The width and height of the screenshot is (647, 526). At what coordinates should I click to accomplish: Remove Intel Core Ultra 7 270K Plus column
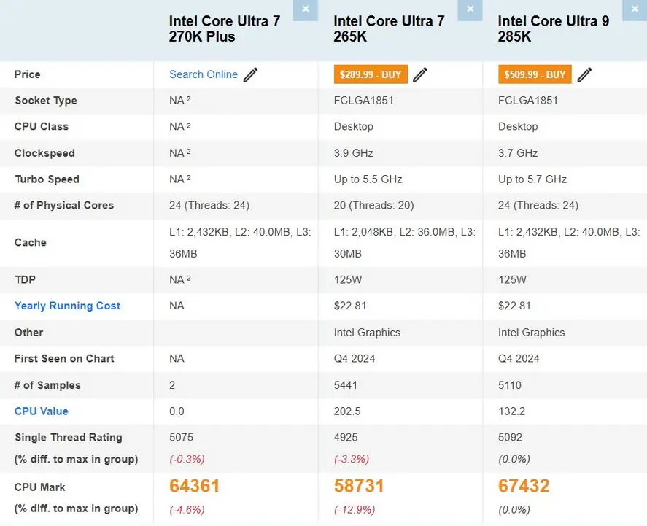(x=306, y=10)
